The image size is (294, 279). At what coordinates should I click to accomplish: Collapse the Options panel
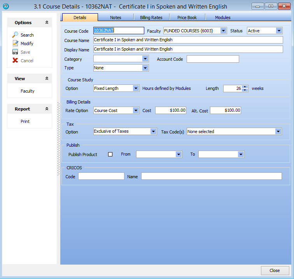[x=47, y=23]
